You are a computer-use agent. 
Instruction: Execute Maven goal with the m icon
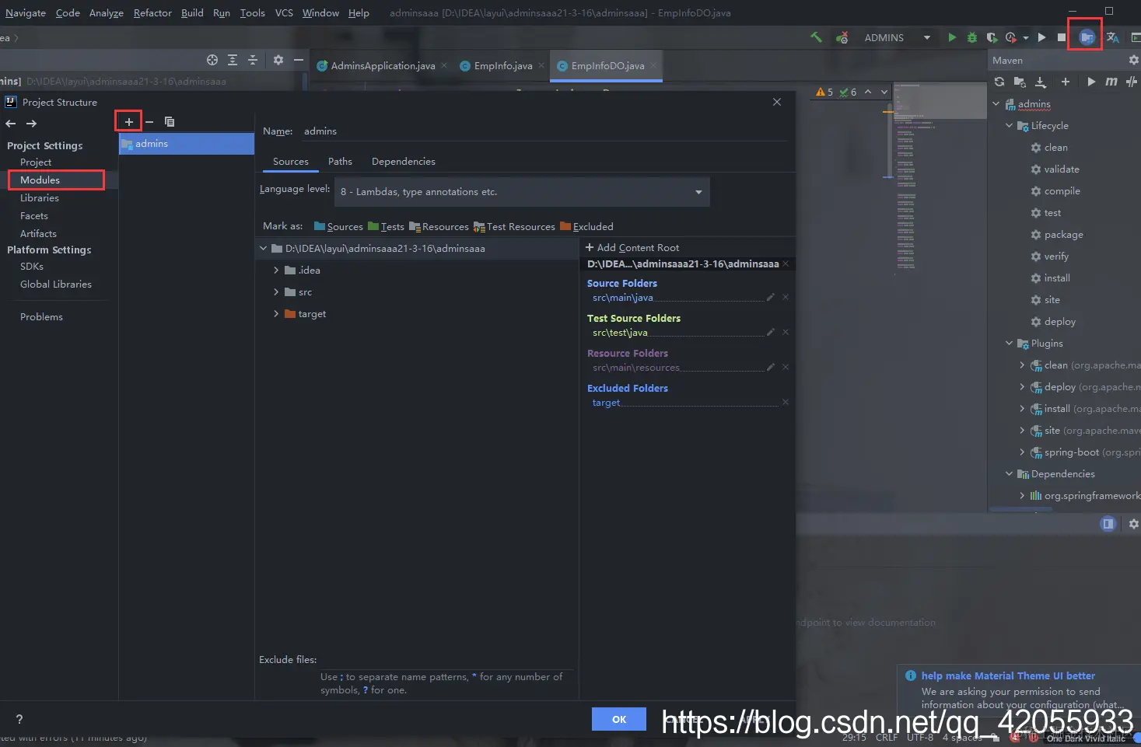pos(1111,82)
